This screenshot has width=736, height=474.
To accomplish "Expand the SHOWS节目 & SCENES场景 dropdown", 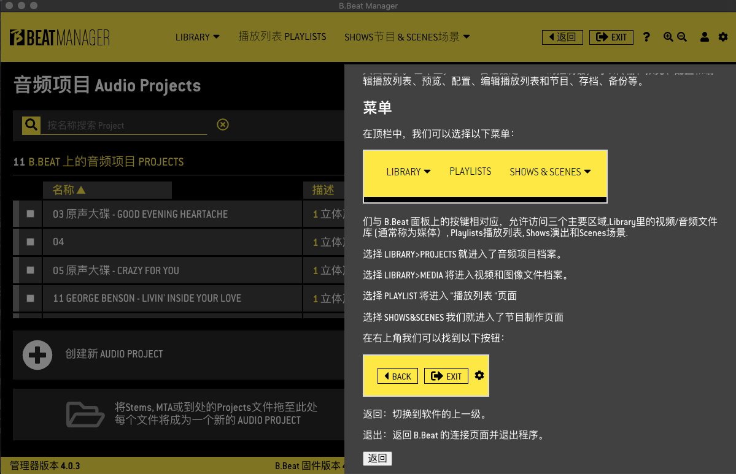I will pyautogui.click(x=407, y=37).
